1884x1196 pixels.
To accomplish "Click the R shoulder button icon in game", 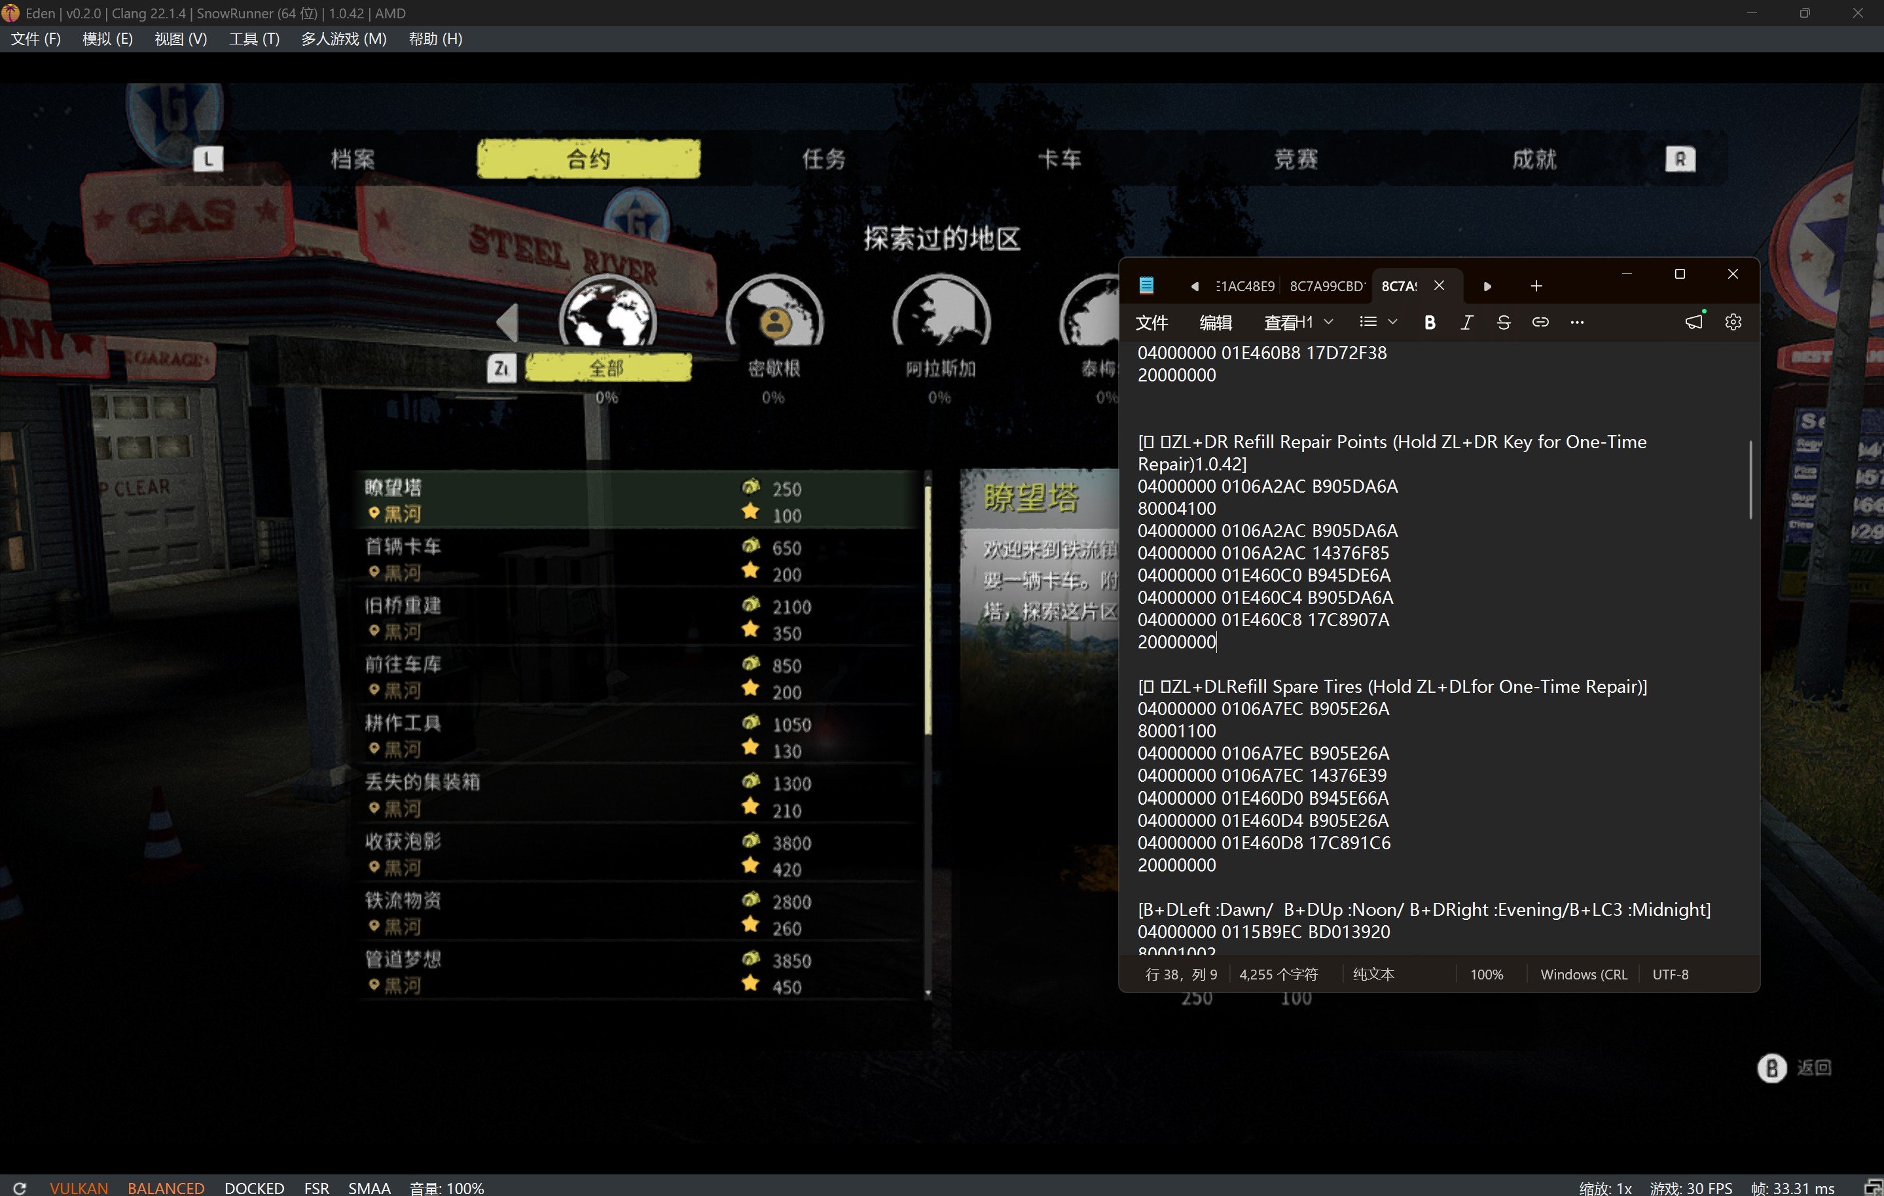I will tap(1680, 160).
